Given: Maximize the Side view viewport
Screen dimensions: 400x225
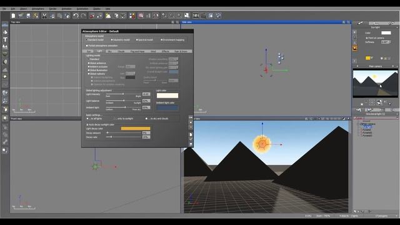Looking at the screenshot, I should [x=348, y=22].
